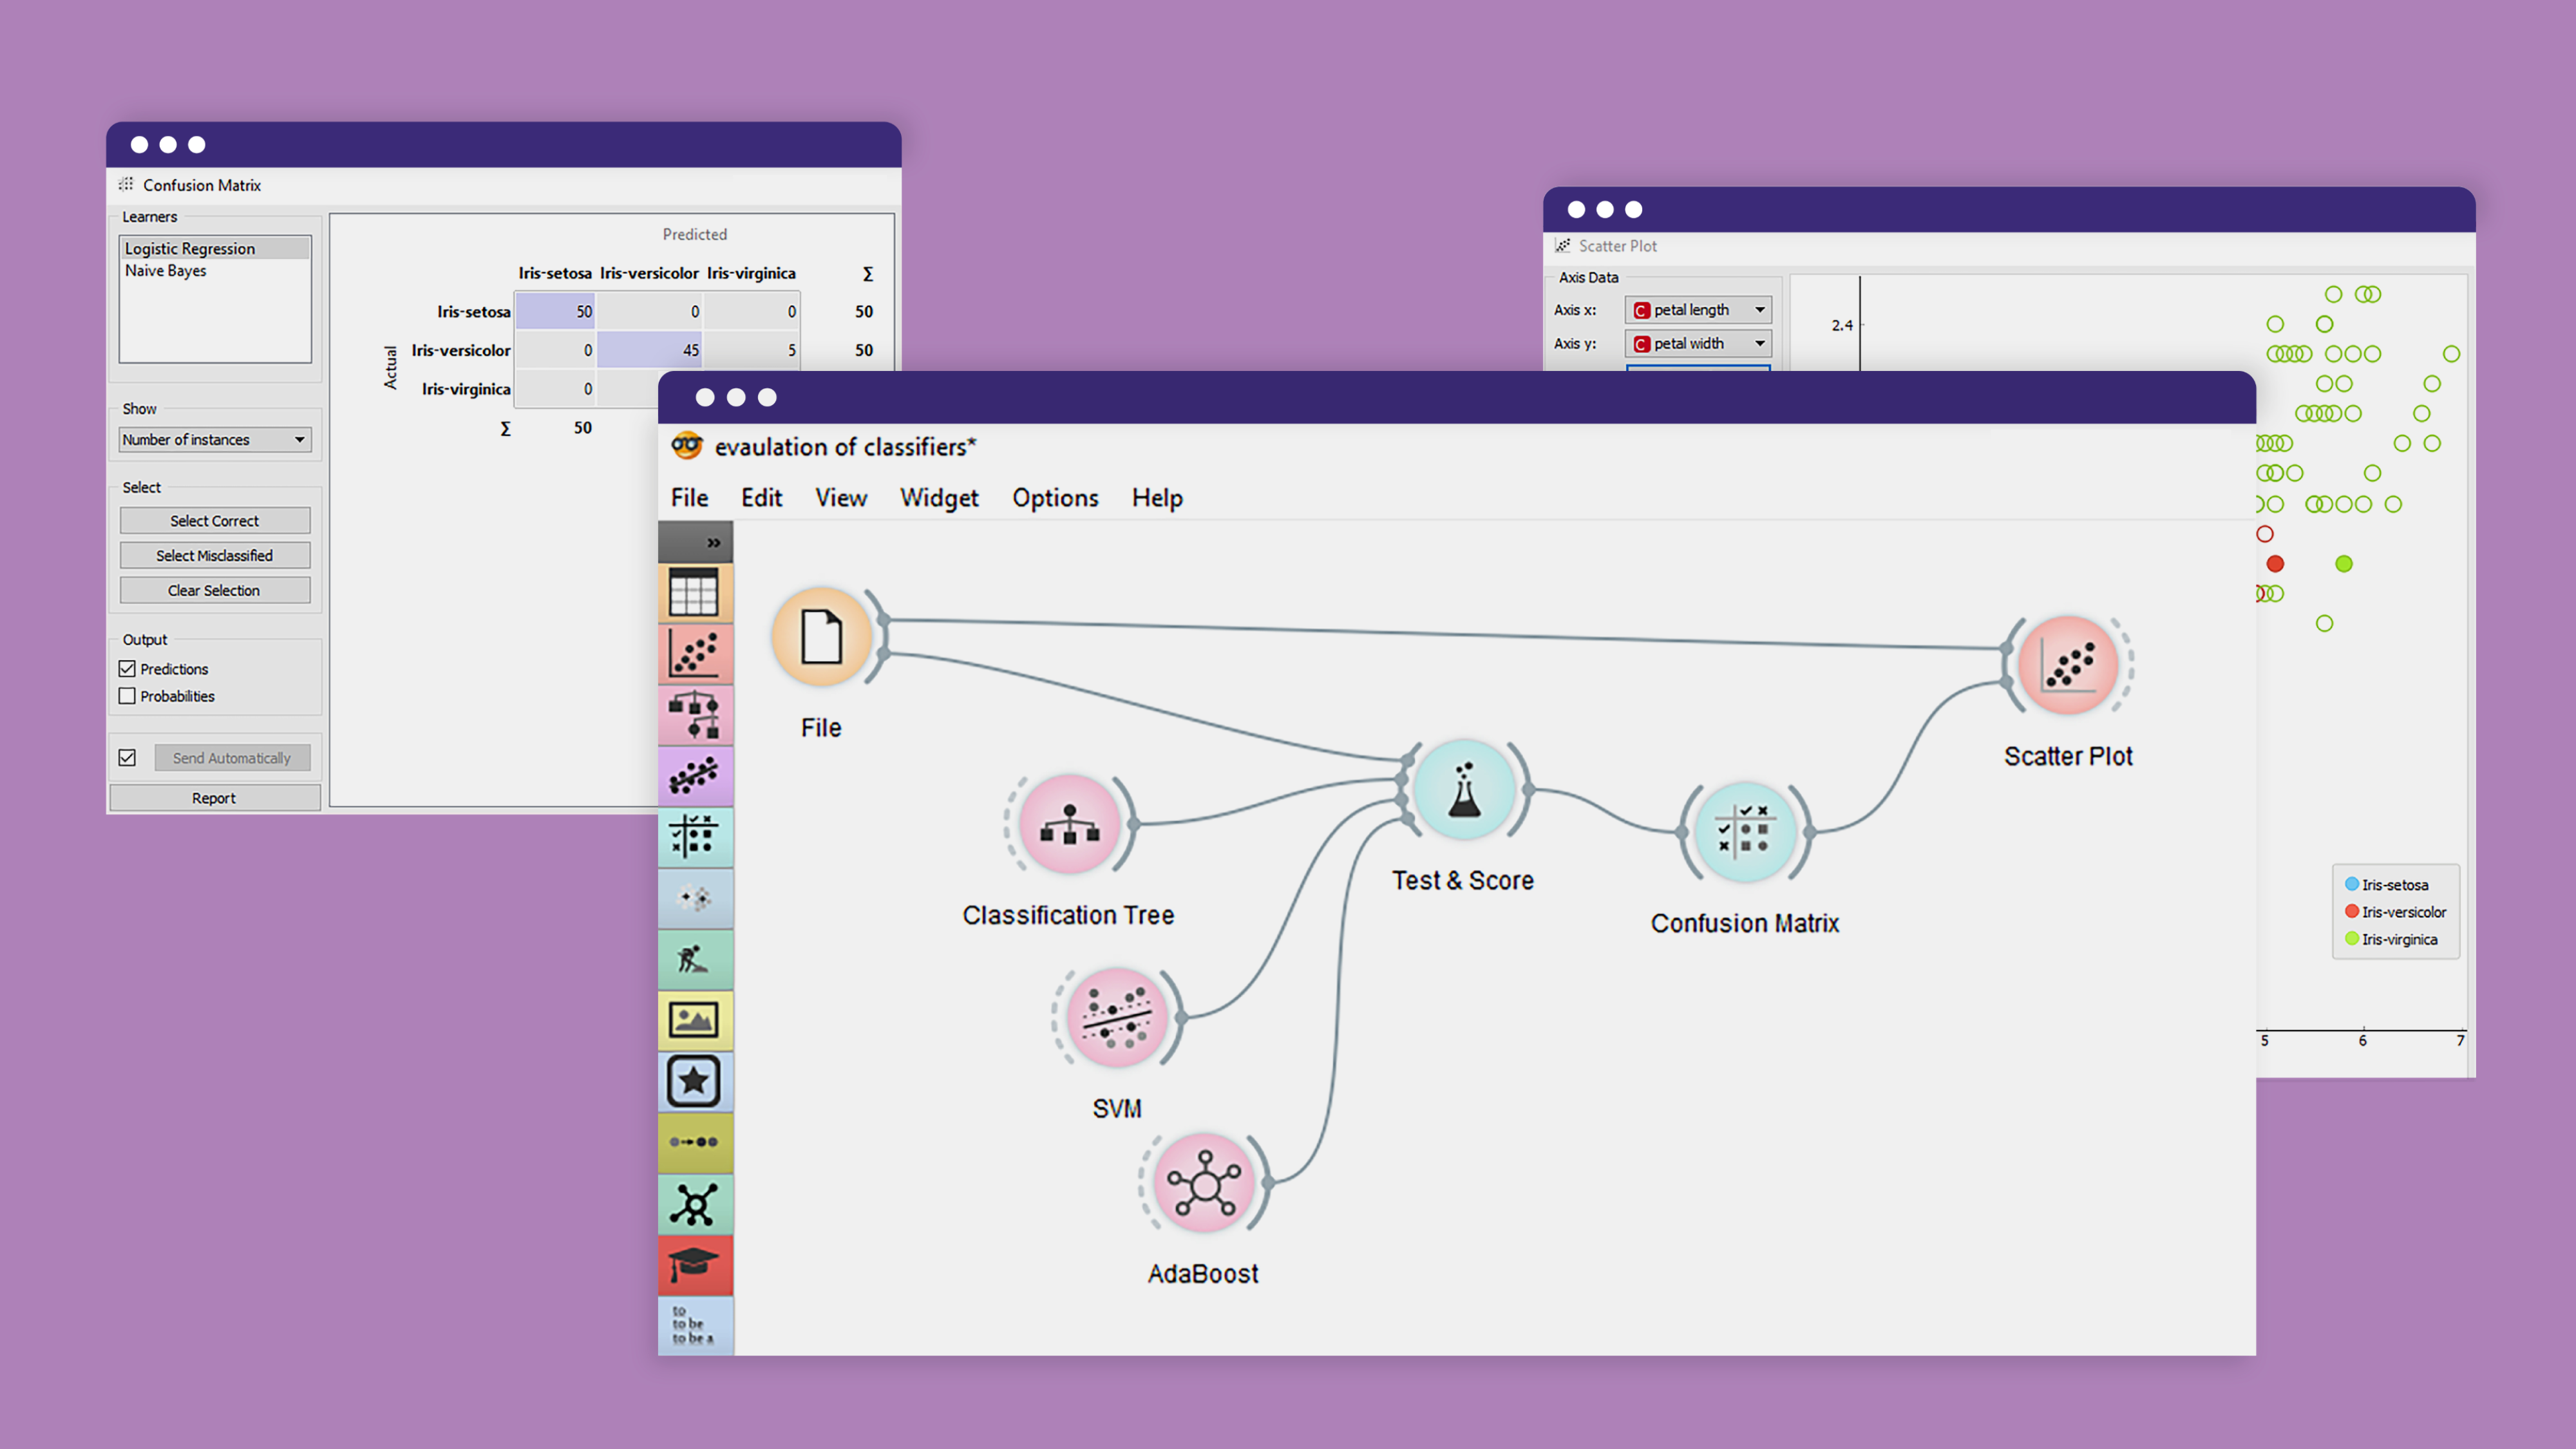Click the Scatter Plot window title icon

coord(1563,245)
